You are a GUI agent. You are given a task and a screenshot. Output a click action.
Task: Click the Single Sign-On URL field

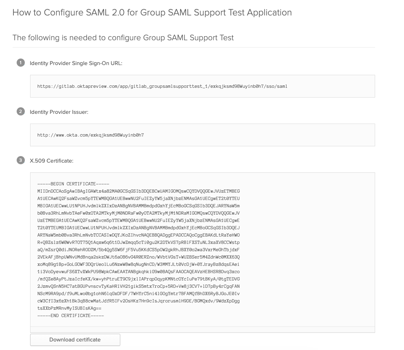202,86
